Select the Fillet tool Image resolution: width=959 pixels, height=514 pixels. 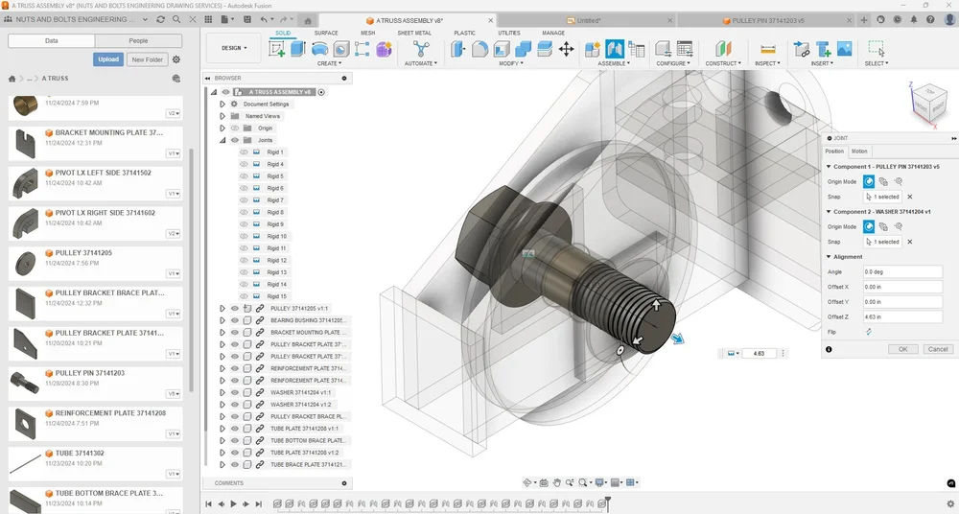click(479, 49)
